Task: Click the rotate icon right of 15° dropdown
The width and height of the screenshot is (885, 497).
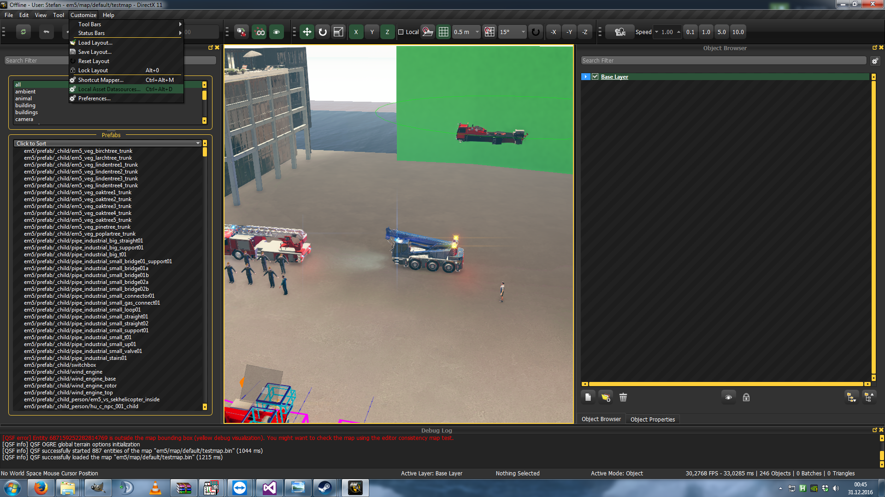Action: pos(536,32)
